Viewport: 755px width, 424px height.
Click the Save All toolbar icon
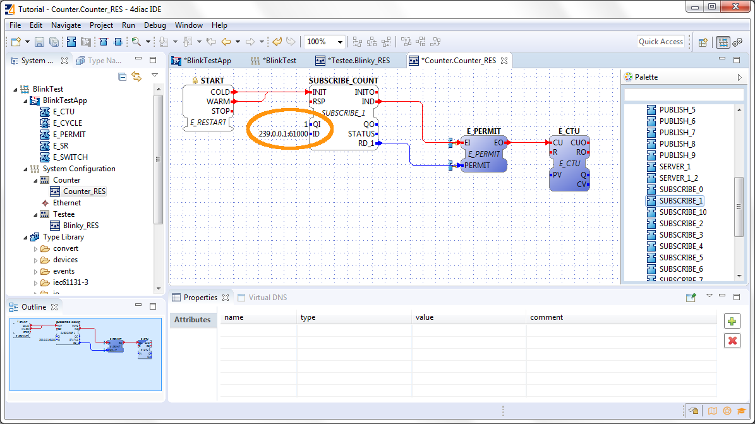[x=53, y=42]
